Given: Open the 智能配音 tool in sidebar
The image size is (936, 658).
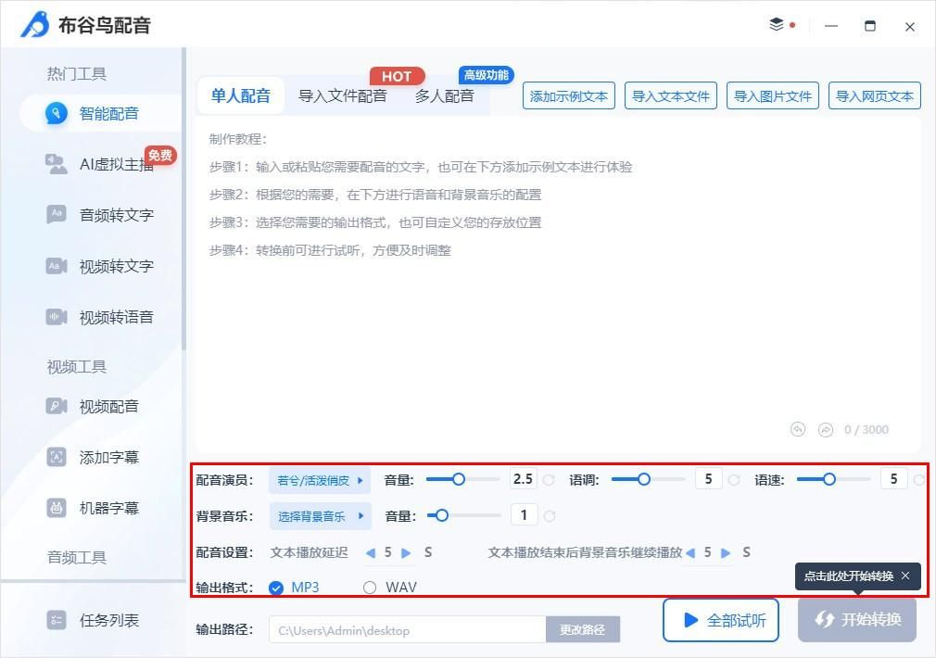Looking at the screenshot, I should (100, 113).
